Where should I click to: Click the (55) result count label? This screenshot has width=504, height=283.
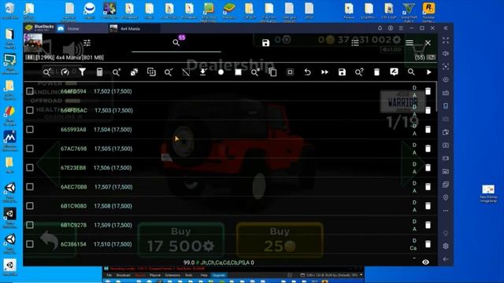420,57
